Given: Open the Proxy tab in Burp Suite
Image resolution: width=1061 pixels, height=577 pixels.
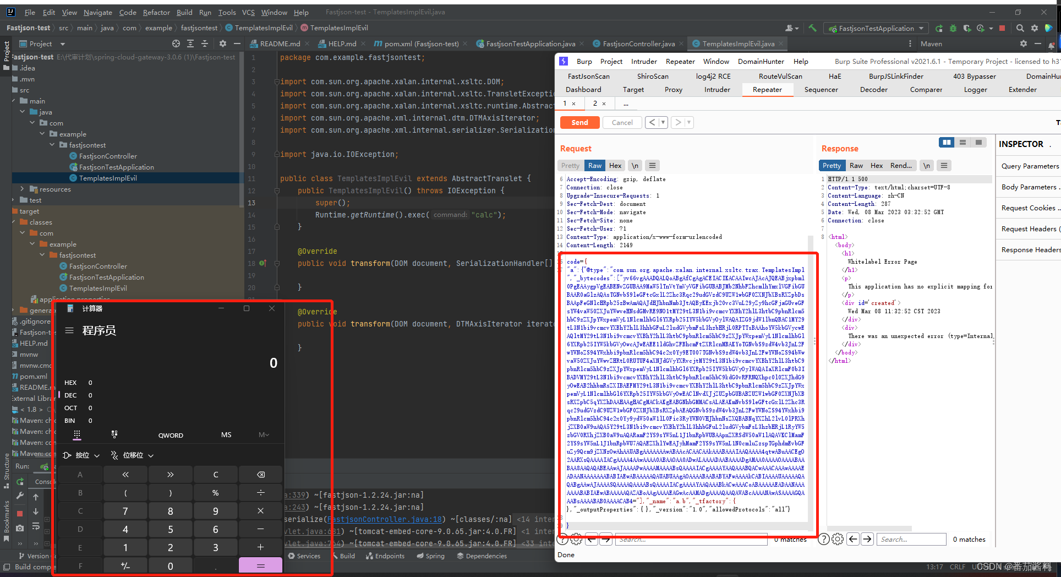Looking at the screenshot, I should (673, 89).
